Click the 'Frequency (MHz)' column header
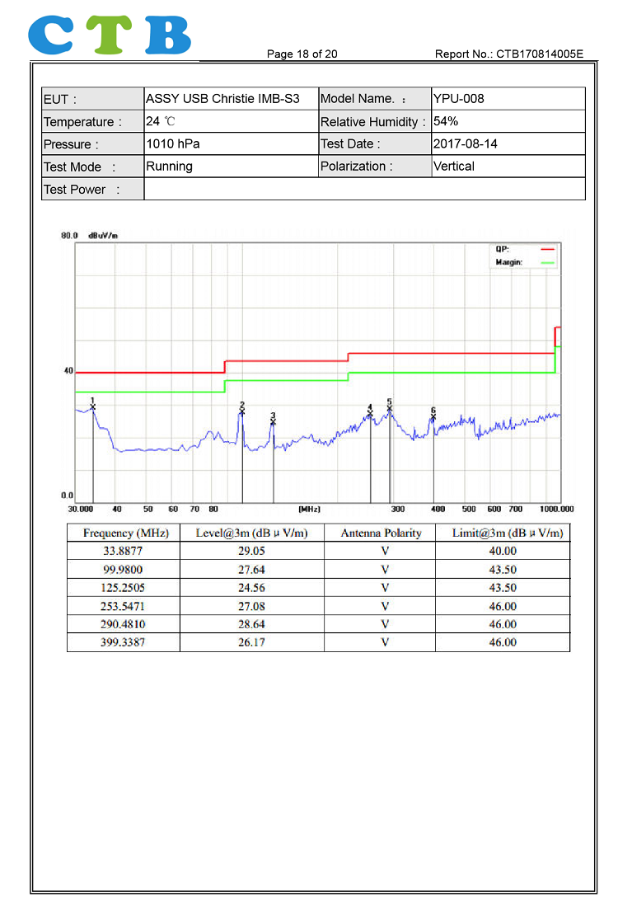Viewport: 618px width, 911px height. [x=125, y=533]
